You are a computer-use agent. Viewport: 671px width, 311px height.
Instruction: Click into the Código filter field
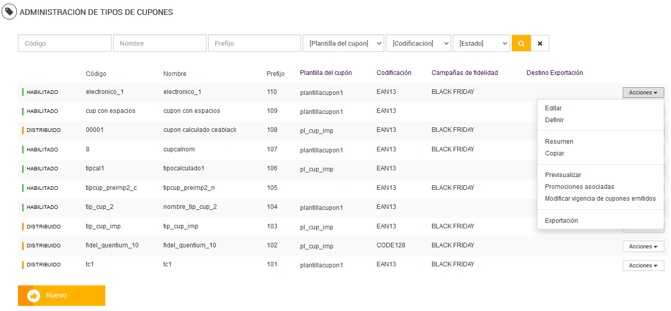pyautogui.click(x=65, y=44)
